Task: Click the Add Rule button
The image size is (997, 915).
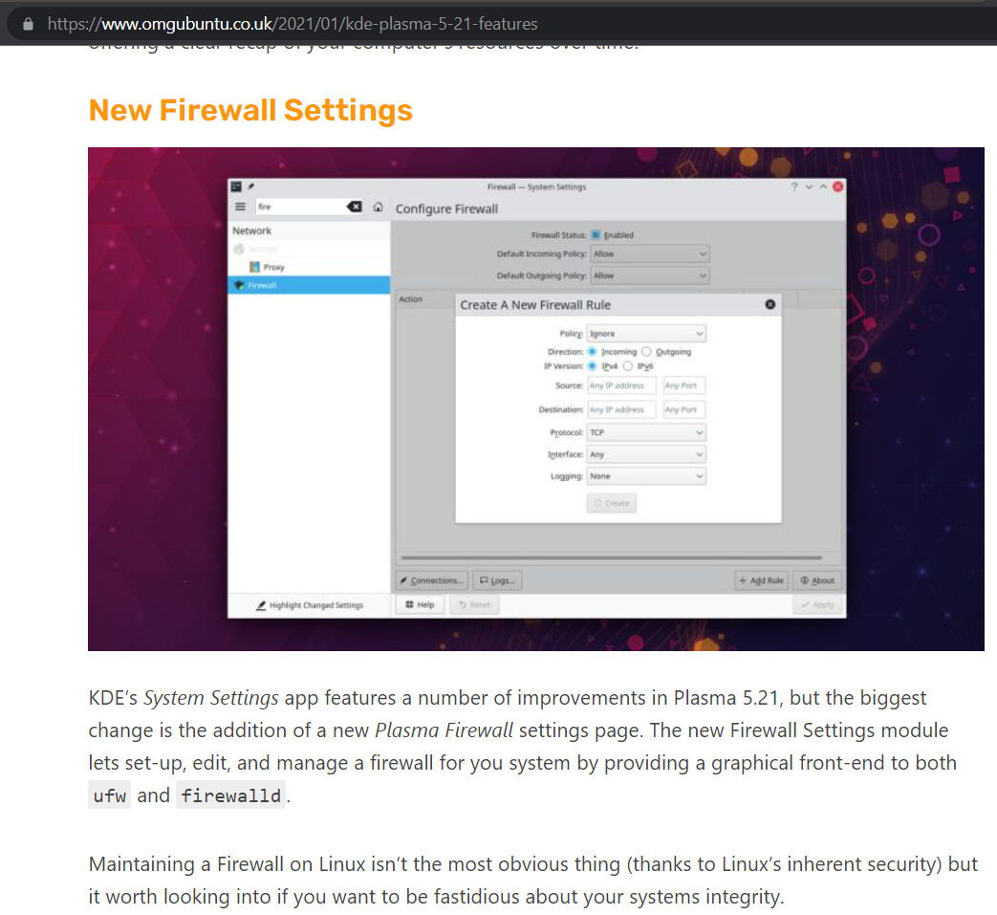Action: [761, 580]
